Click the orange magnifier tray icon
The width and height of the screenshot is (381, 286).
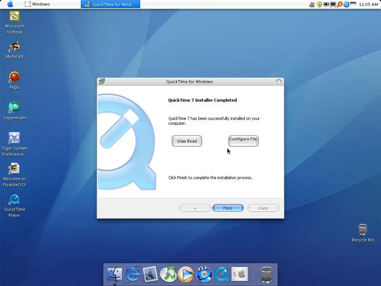pos(340,4)
